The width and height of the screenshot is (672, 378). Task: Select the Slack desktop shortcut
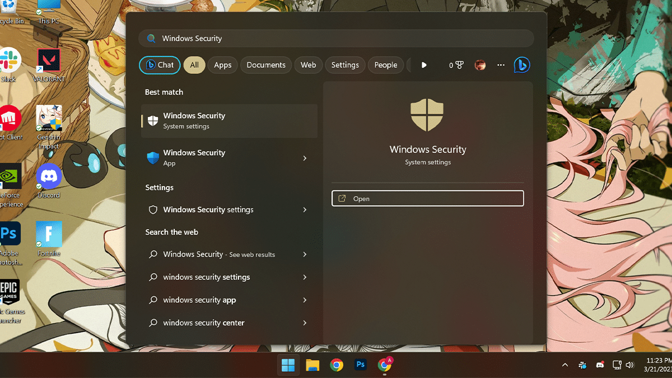pyautogui.click(x=10, y=66)
